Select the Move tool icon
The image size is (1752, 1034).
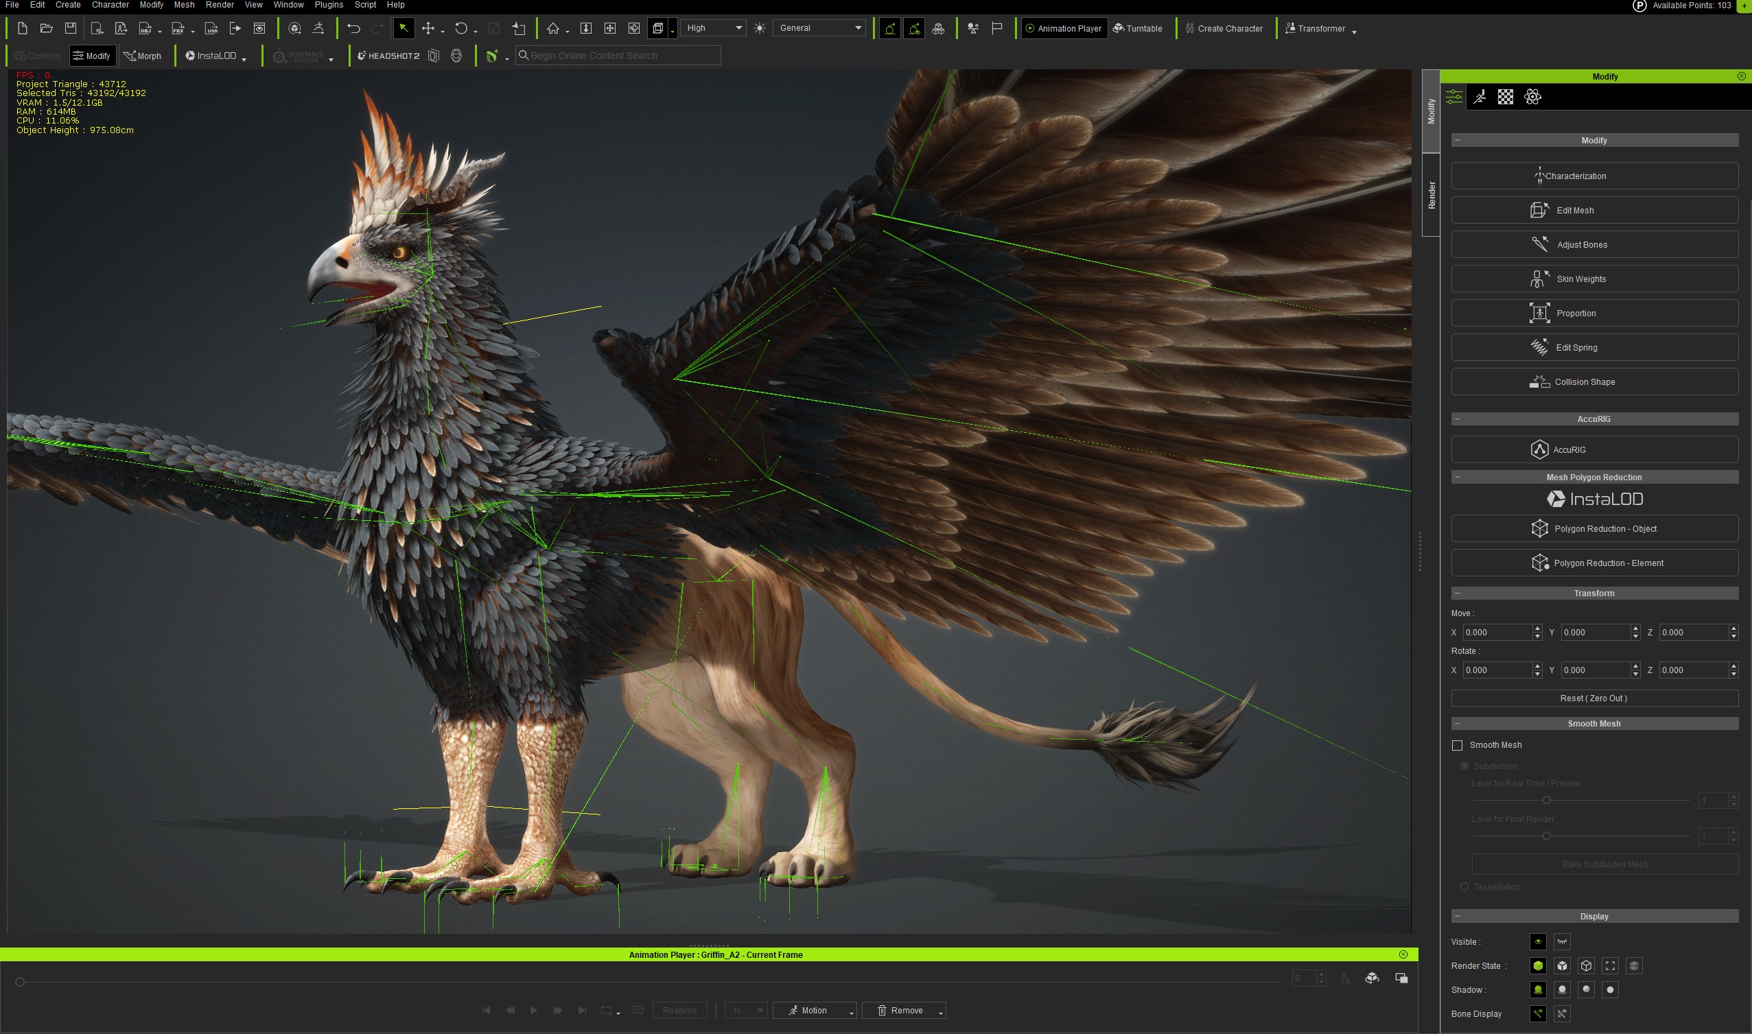(428, 29)
